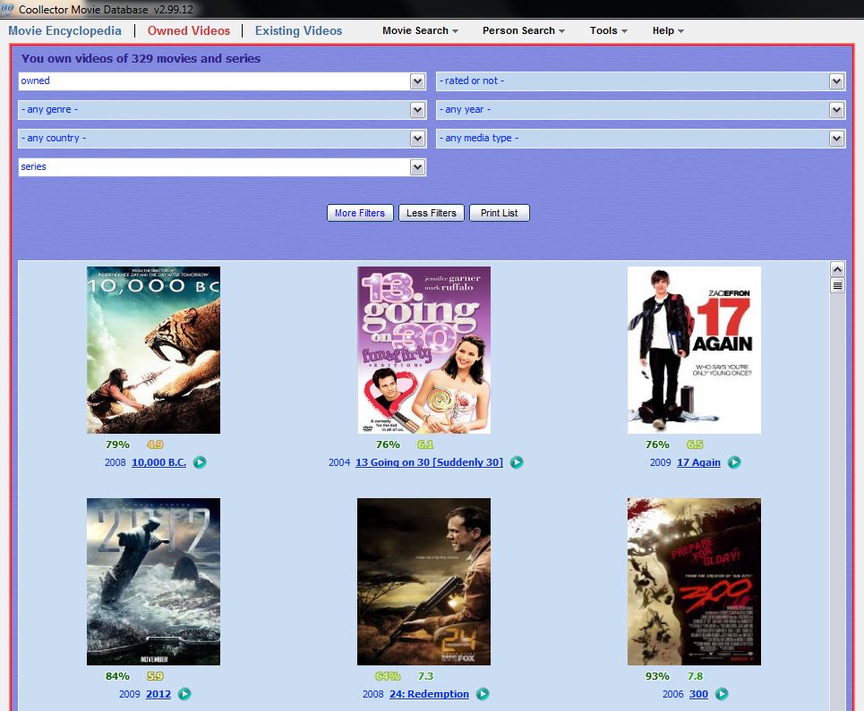
Task: Switch to the Owned Videos tab
Action: pos(188,30)
